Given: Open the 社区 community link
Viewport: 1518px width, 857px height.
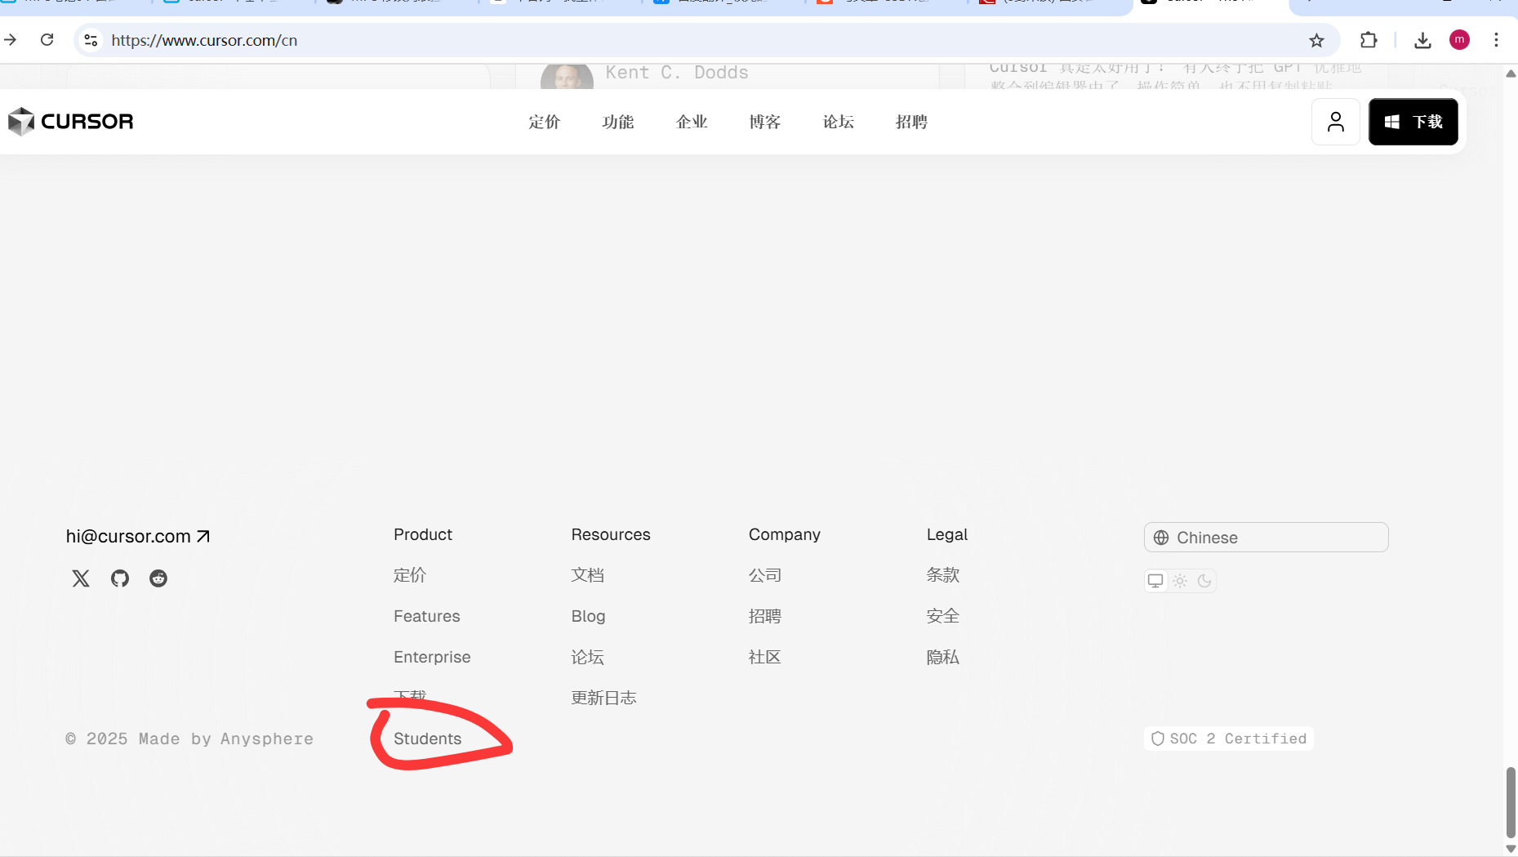Looking at the screenshot, I should 765,657.
